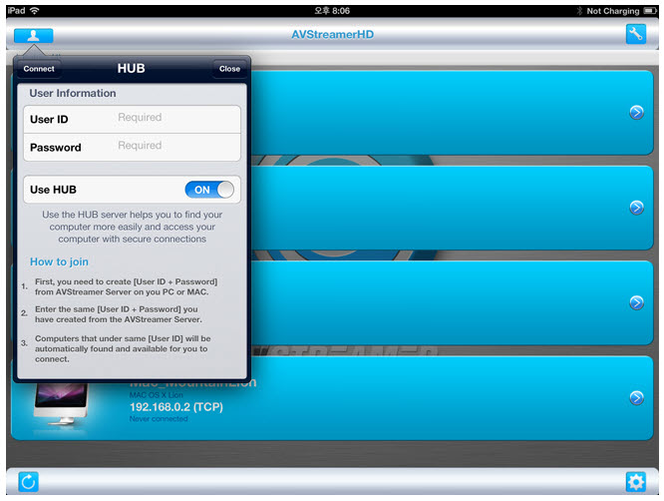Select the iMac computer thumbnail
This screenshot has height=501, width=664.
(x=61, y=403)
